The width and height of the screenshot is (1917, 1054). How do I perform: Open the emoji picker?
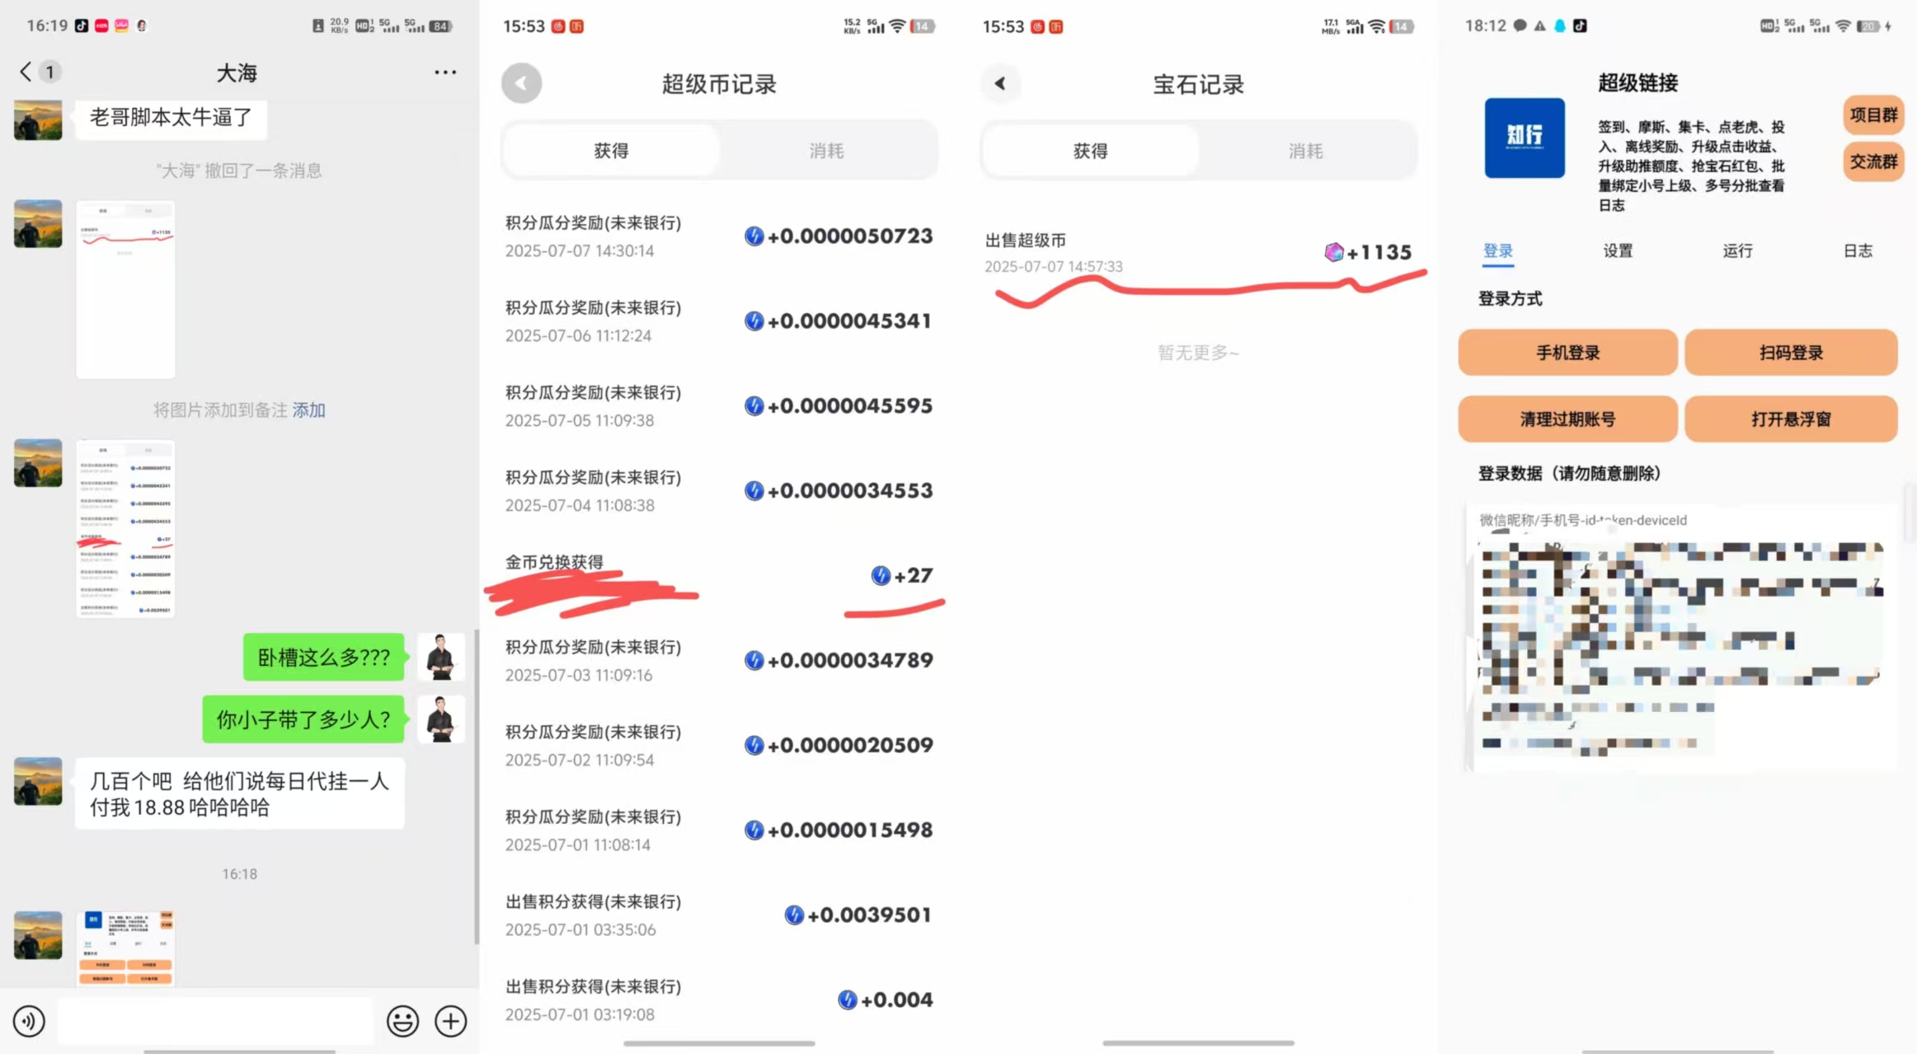[x=402, y=1021]
